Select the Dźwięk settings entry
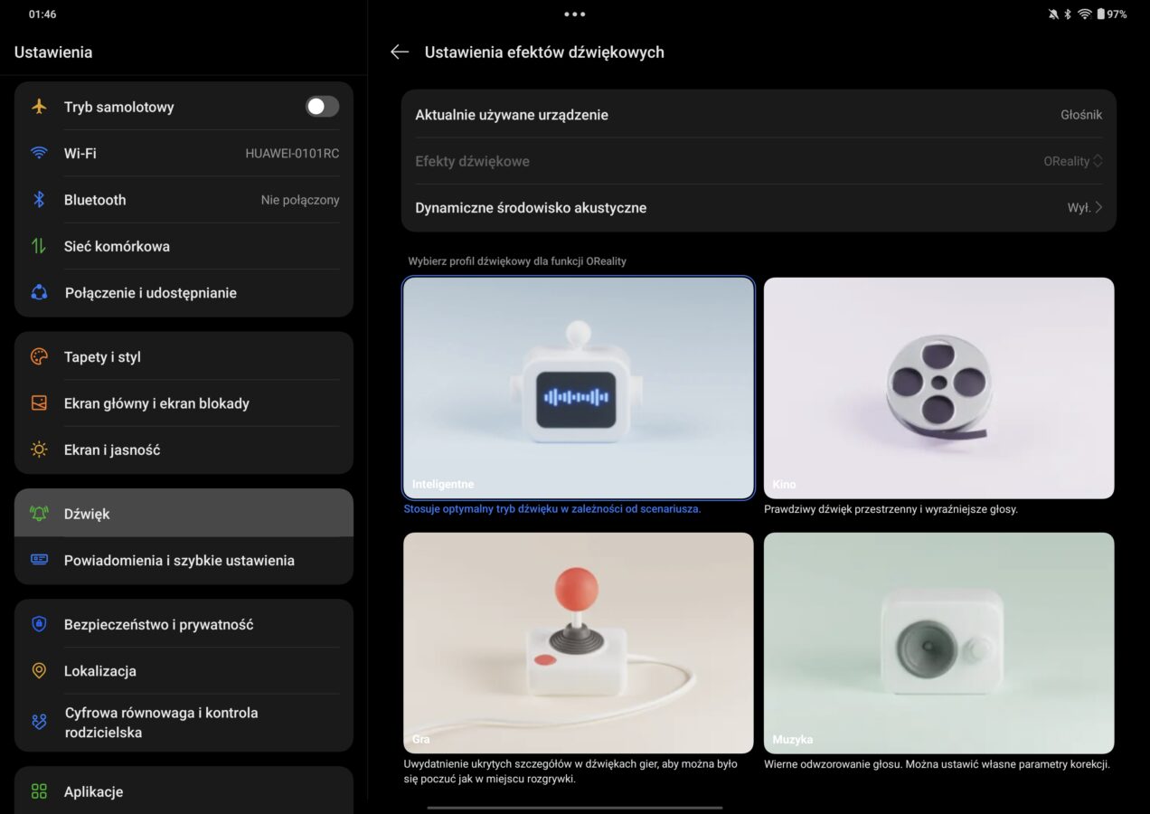This screenshot has width=1150, height=814. (x=184, y=514)
